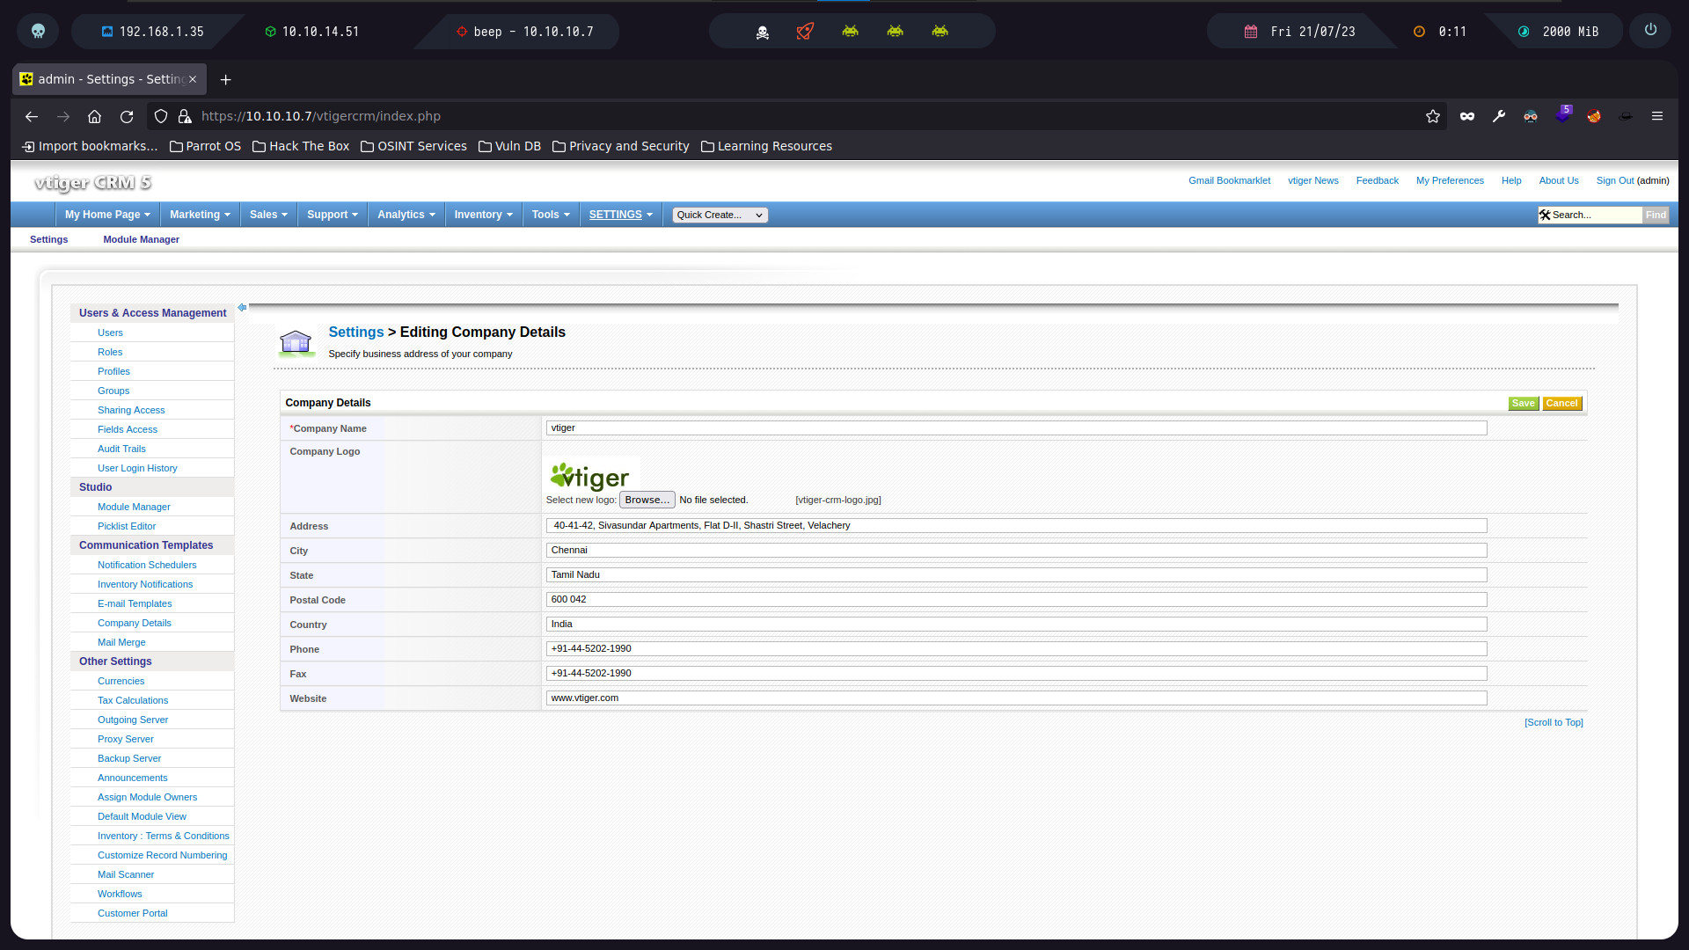Viewport: 1689px width, 950px height.
Task: Click the power button icon
Action: coord(1650,30)
